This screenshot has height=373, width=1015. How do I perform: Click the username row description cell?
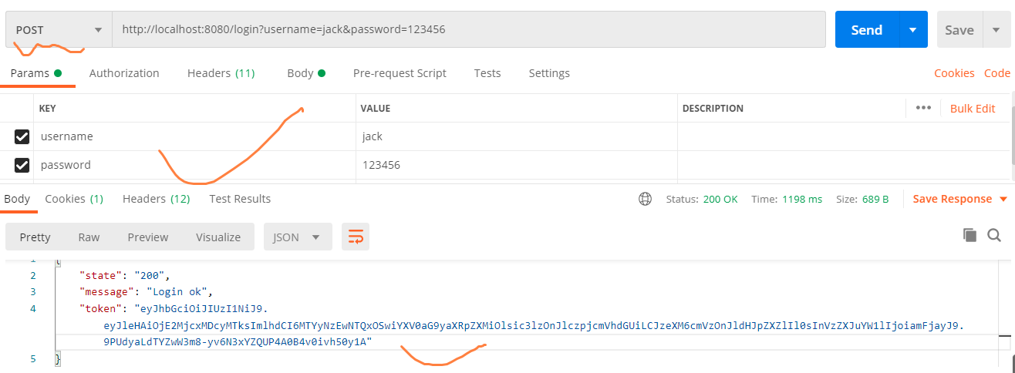pyautogui.click(x=844, y=136)
